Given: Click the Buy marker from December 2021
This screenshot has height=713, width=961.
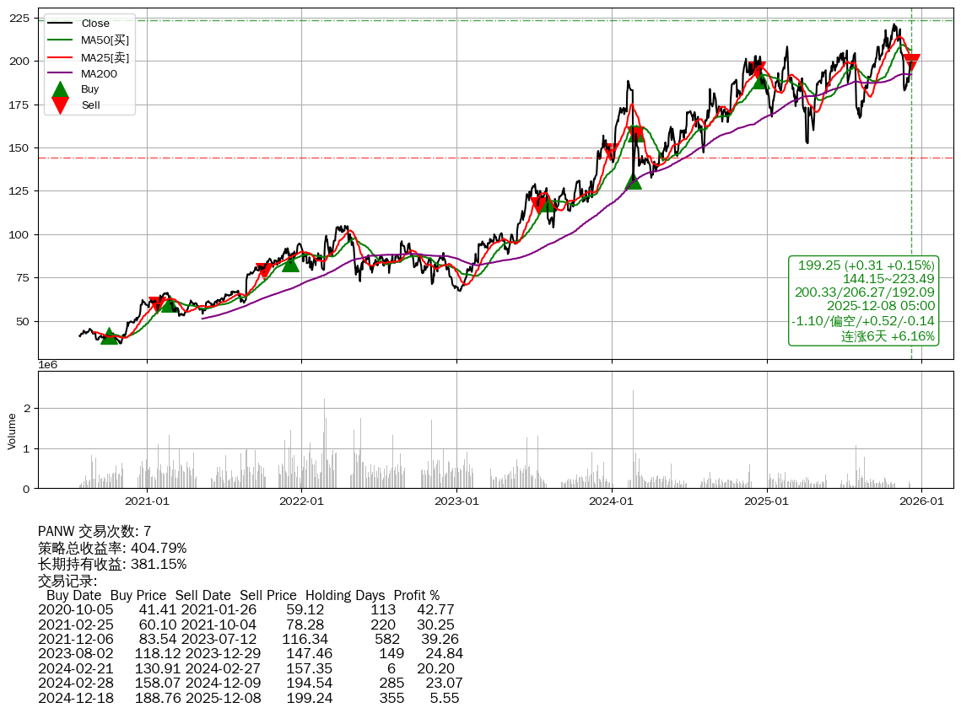Looking at the screenshot, I should (290, 264).
